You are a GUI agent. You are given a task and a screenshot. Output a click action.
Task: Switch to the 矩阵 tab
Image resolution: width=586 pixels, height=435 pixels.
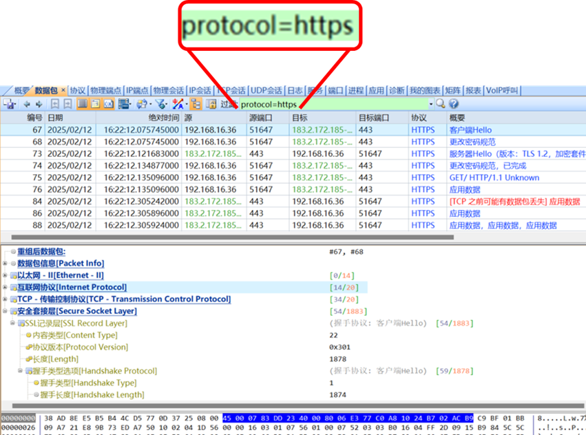453,90
